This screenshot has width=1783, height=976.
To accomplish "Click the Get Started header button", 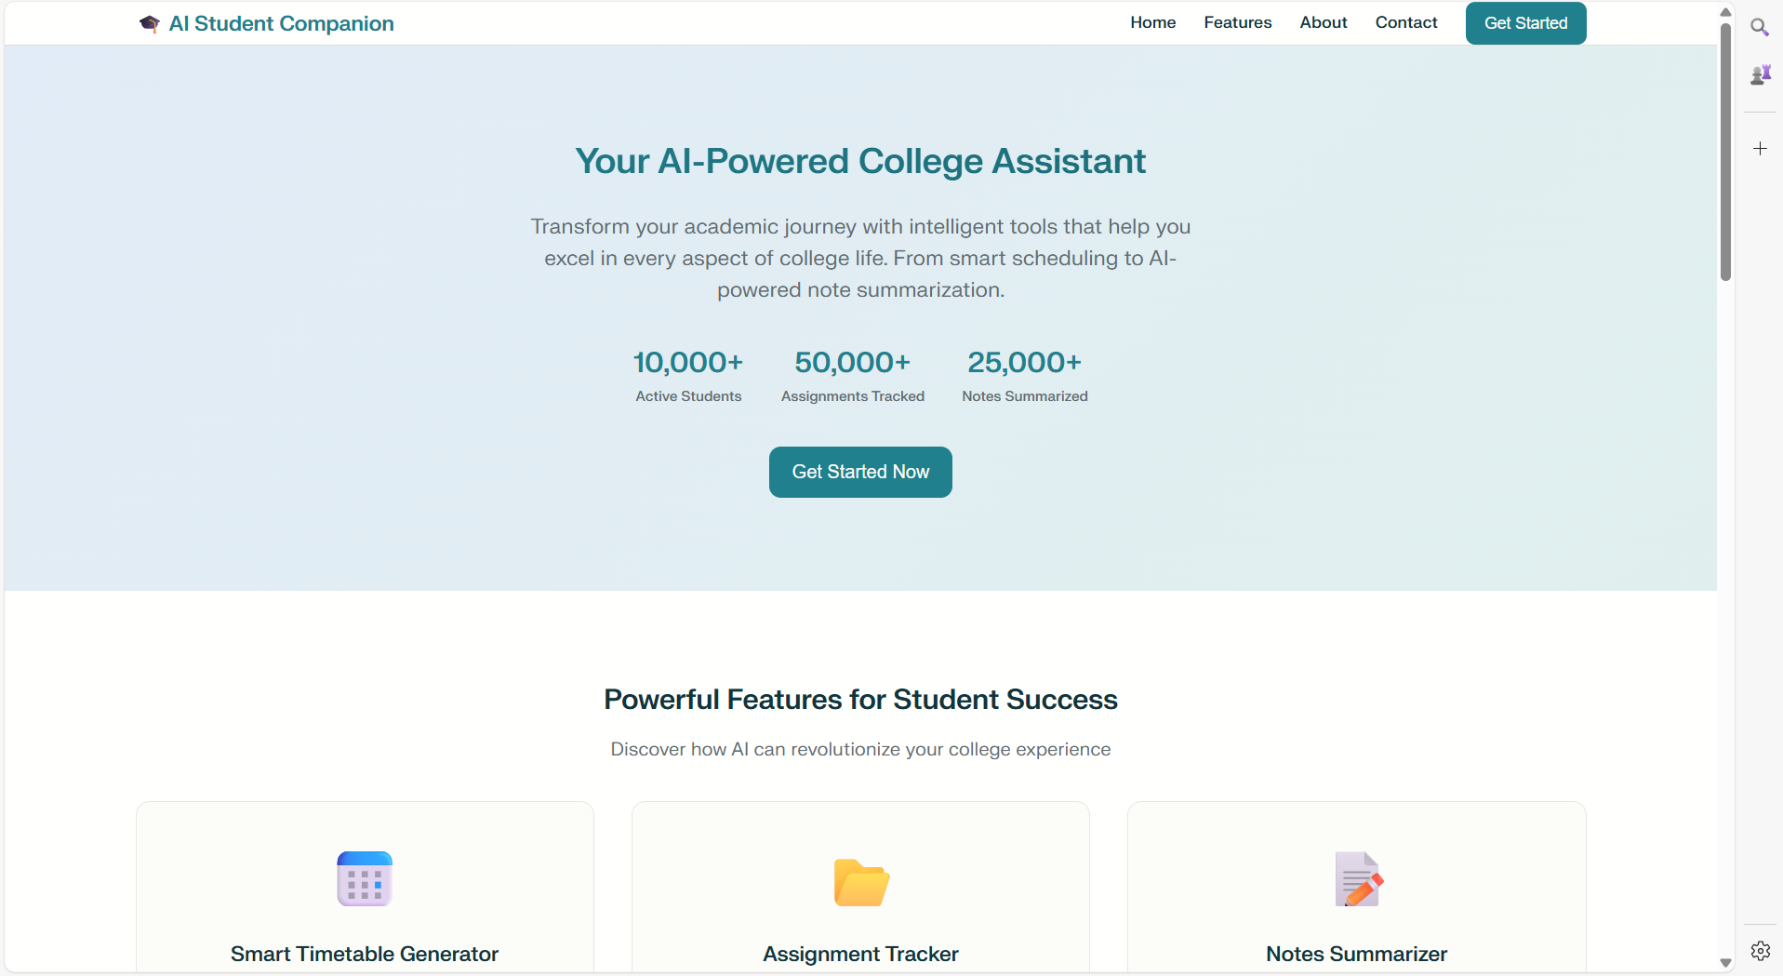I will click(x=1525, y=23).
